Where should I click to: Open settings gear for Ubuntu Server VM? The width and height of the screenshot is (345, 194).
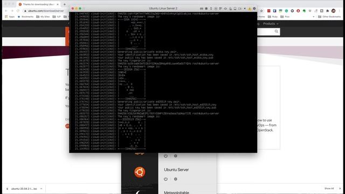(175, 179)
